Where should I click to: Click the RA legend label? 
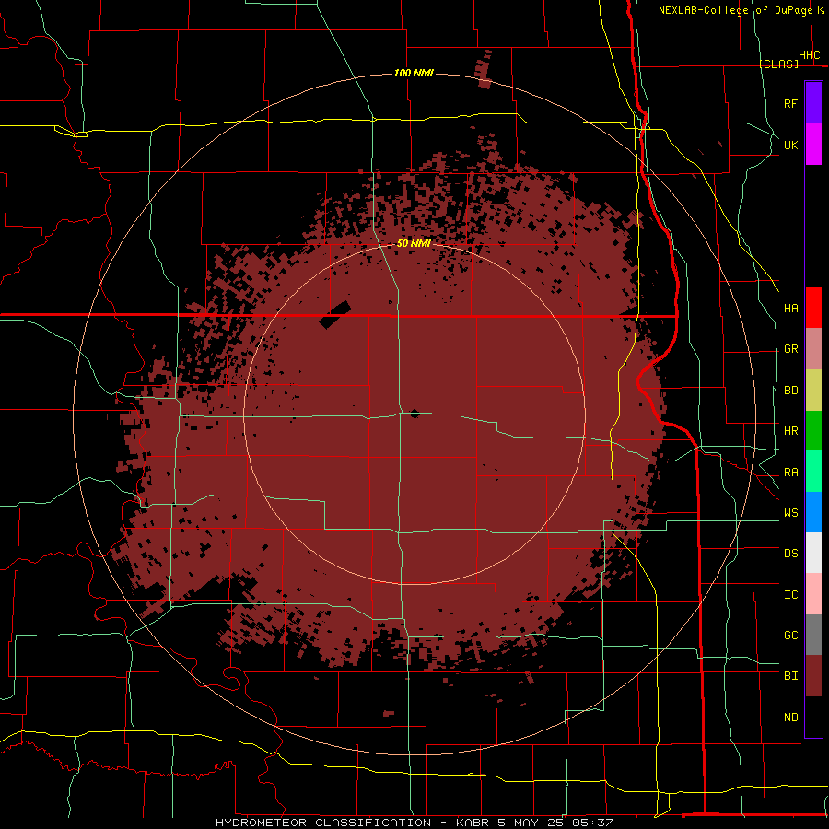click(x=790, y=473)
